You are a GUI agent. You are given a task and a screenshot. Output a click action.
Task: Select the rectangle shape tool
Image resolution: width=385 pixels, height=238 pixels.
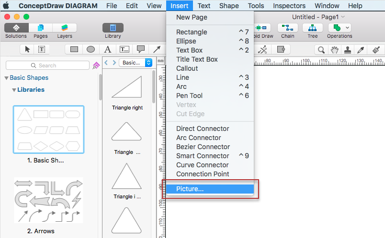point(74,49)
